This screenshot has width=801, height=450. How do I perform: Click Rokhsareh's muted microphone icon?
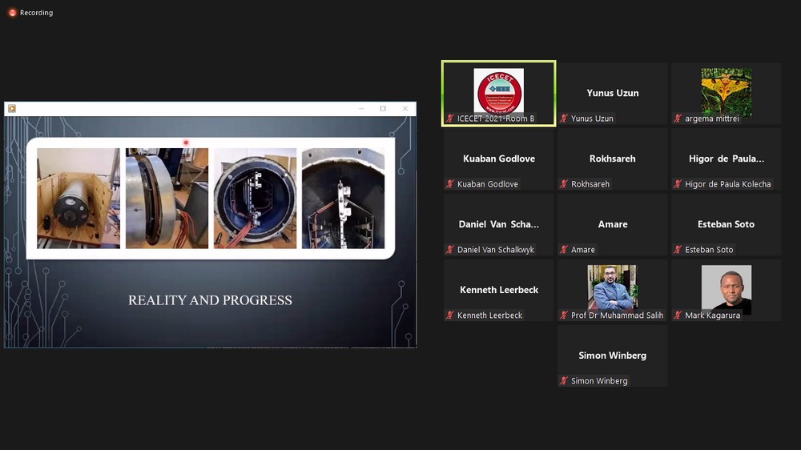(564, 184)
